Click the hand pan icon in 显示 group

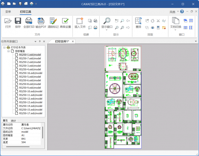click(x=117, y=21)
